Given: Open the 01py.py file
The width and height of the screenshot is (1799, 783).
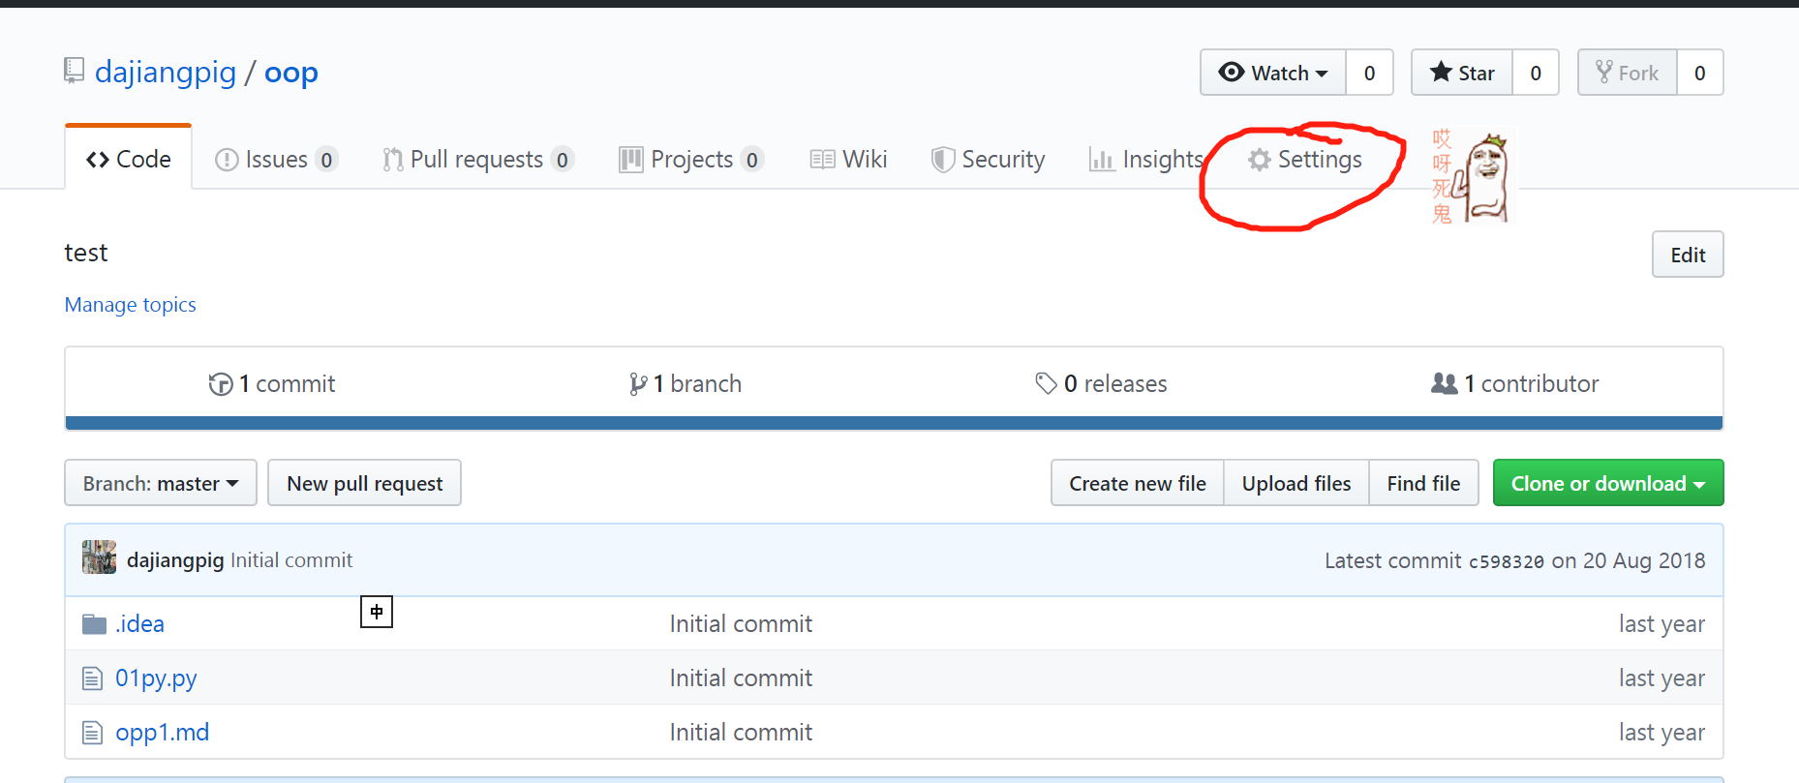Looking at the screenshot, I should (156, 678).
